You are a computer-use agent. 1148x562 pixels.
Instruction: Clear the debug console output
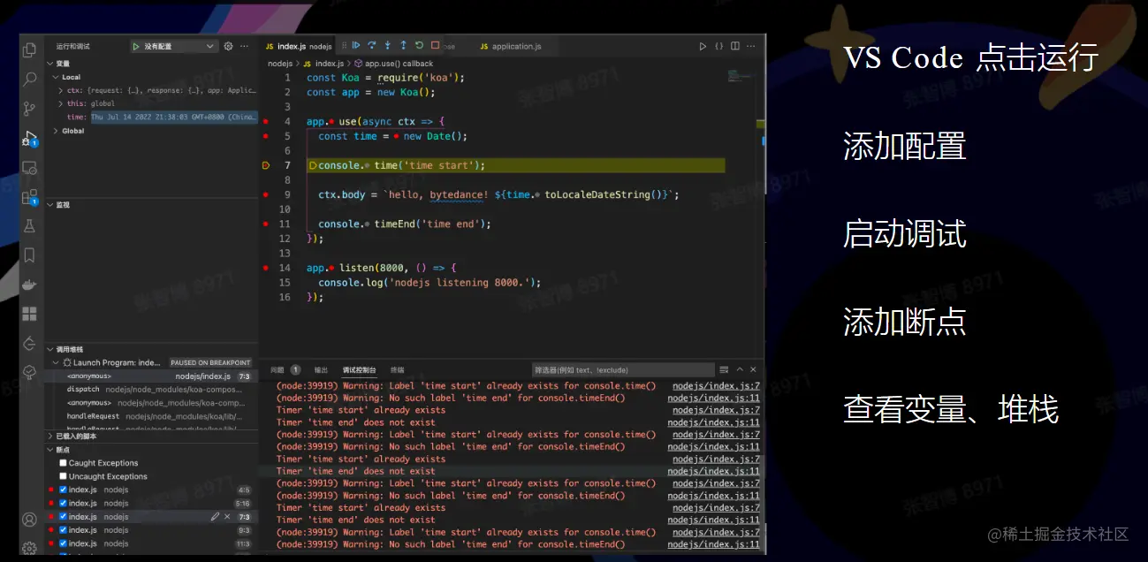click(x=724, y=369)
